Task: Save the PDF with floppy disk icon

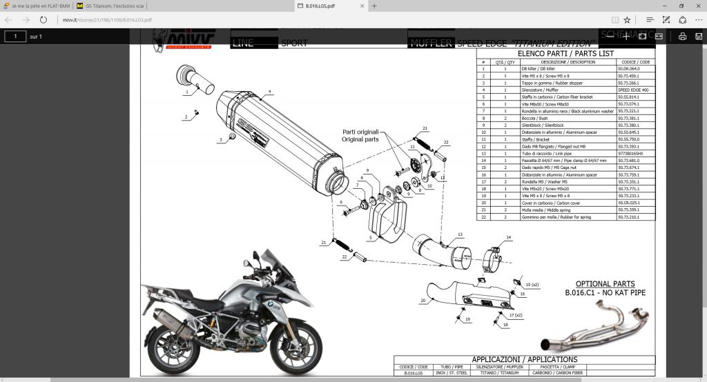Action: 699,37
